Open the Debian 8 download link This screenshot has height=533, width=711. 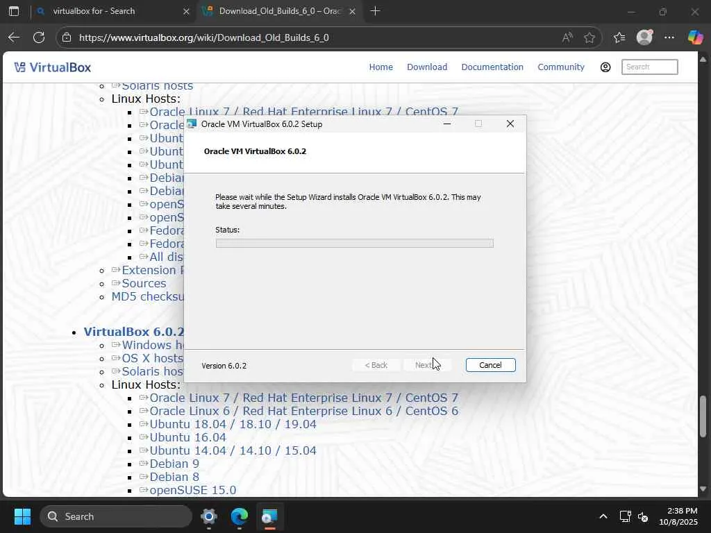tap(174, 477)
